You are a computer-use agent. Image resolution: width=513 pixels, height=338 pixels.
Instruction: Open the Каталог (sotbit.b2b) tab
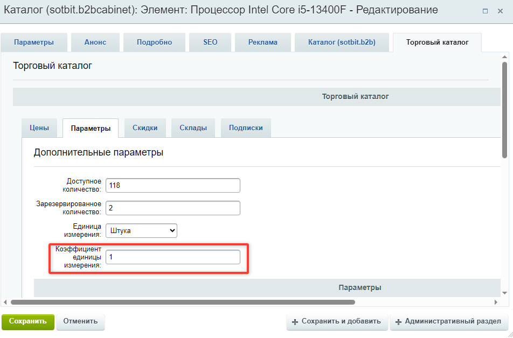(342, 42)
